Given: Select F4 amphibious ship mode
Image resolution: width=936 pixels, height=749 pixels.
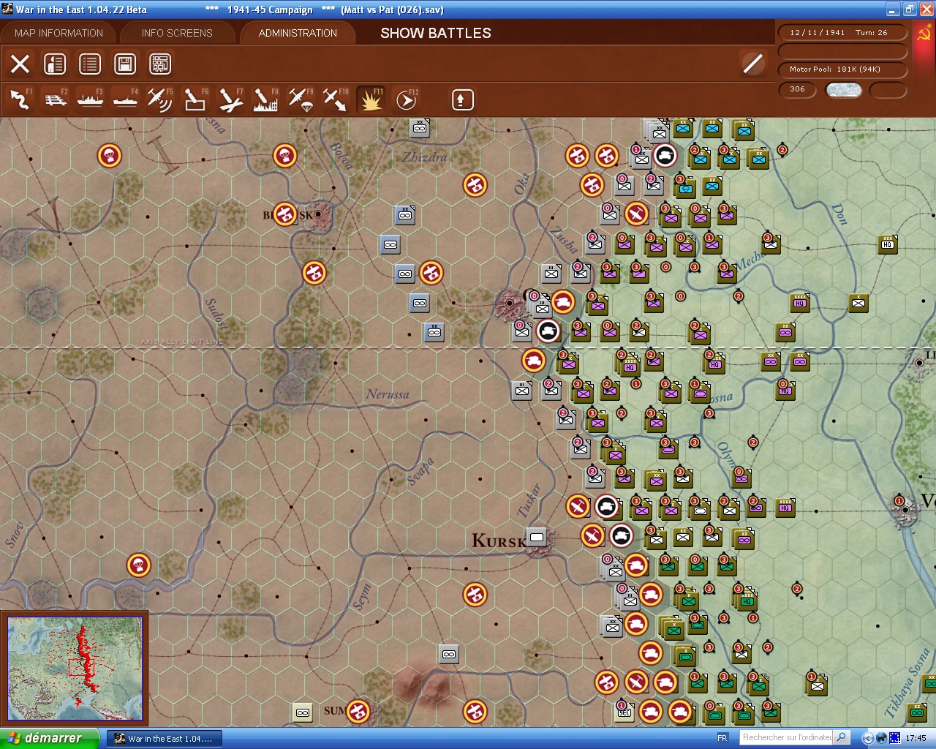Looking at the screenshot, I should click(126, 99).
